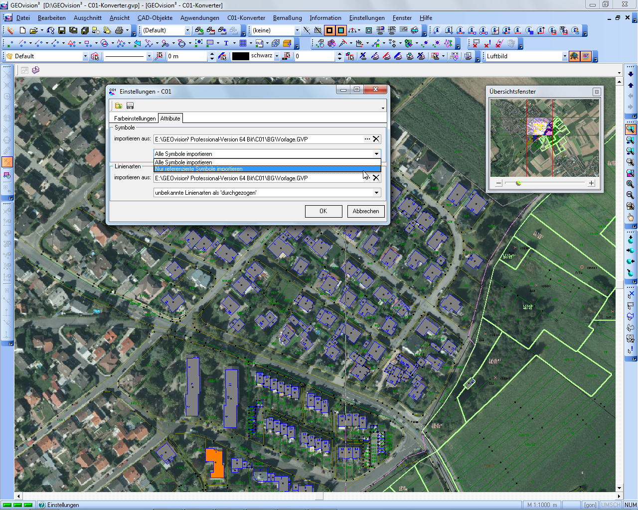Open the Bearbeiten menu
Viewport: 638px width, 510px height.
pos(51,18)
